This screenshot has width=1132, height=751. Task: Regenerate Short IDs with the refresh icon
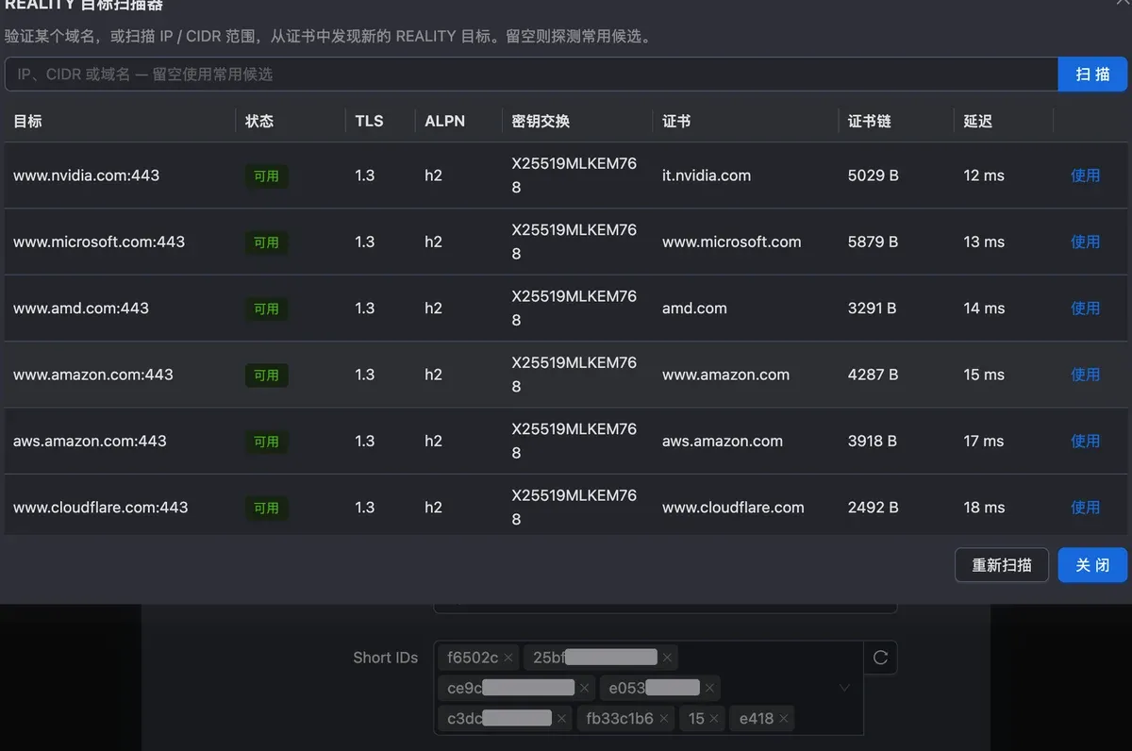click(880, 658)
